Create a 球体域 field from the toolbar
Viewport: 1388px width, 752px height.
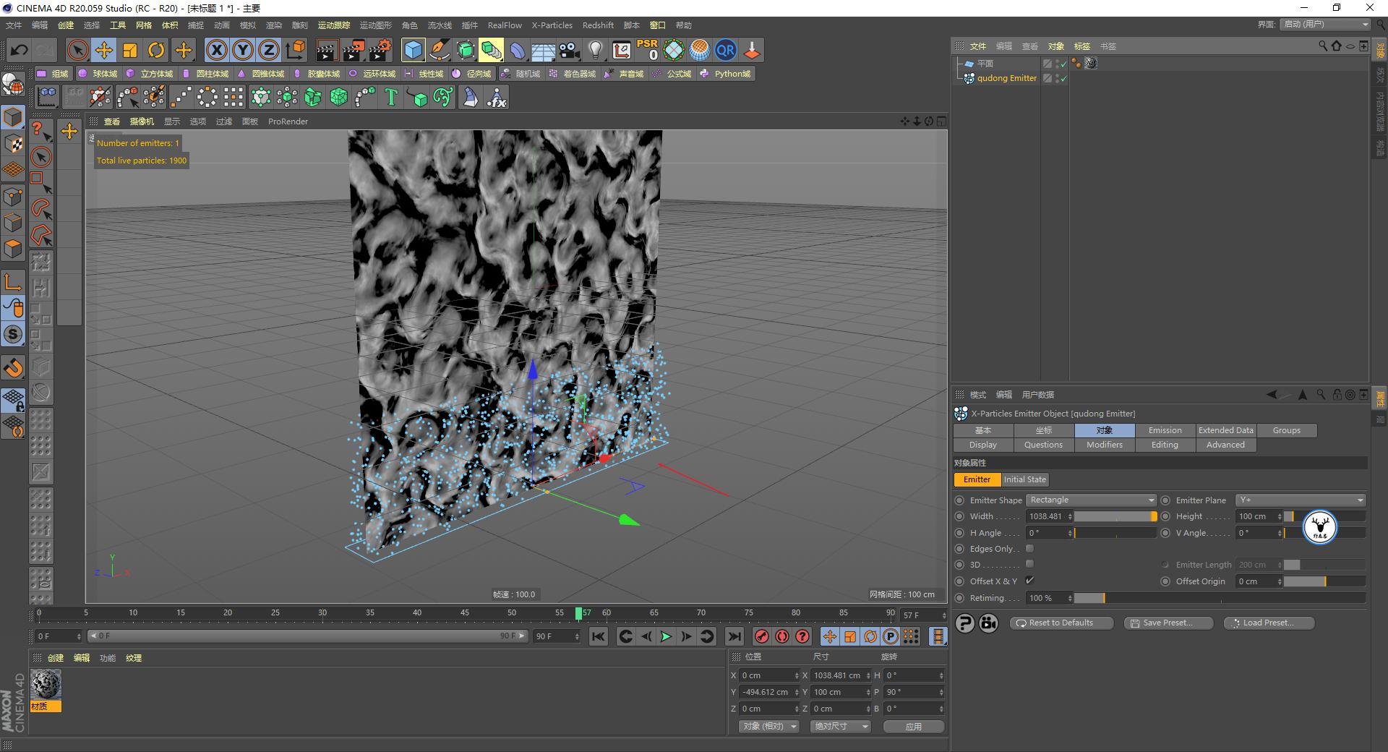click(101, 73)
